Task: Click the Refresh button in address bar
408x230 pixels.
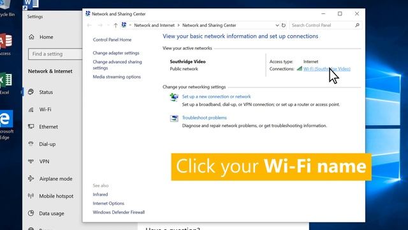Action: click(x=283, y=26)
